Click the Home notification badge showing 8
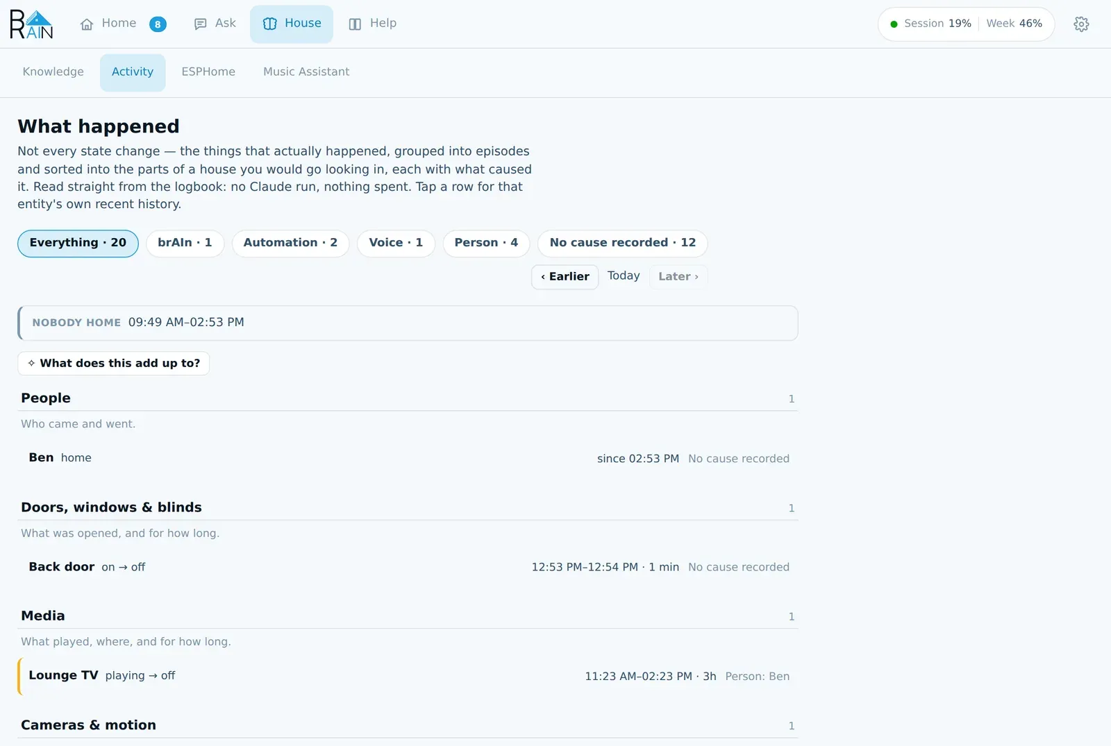Screen dimensions: 1111x746 (158, 24)
